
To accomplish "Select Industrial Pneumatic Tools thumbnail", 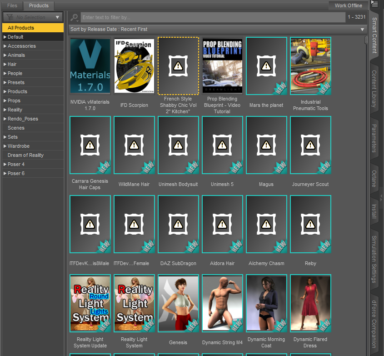I will (x=310, y=66).
